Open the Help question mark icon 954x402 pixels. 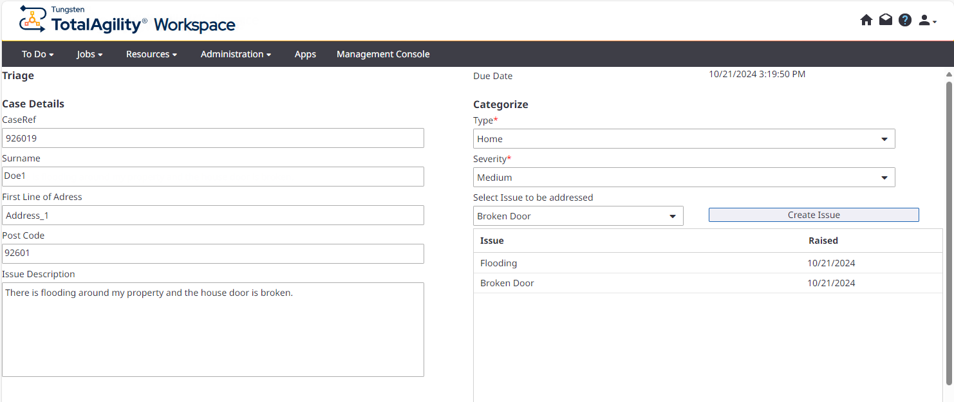click(905, 20)
